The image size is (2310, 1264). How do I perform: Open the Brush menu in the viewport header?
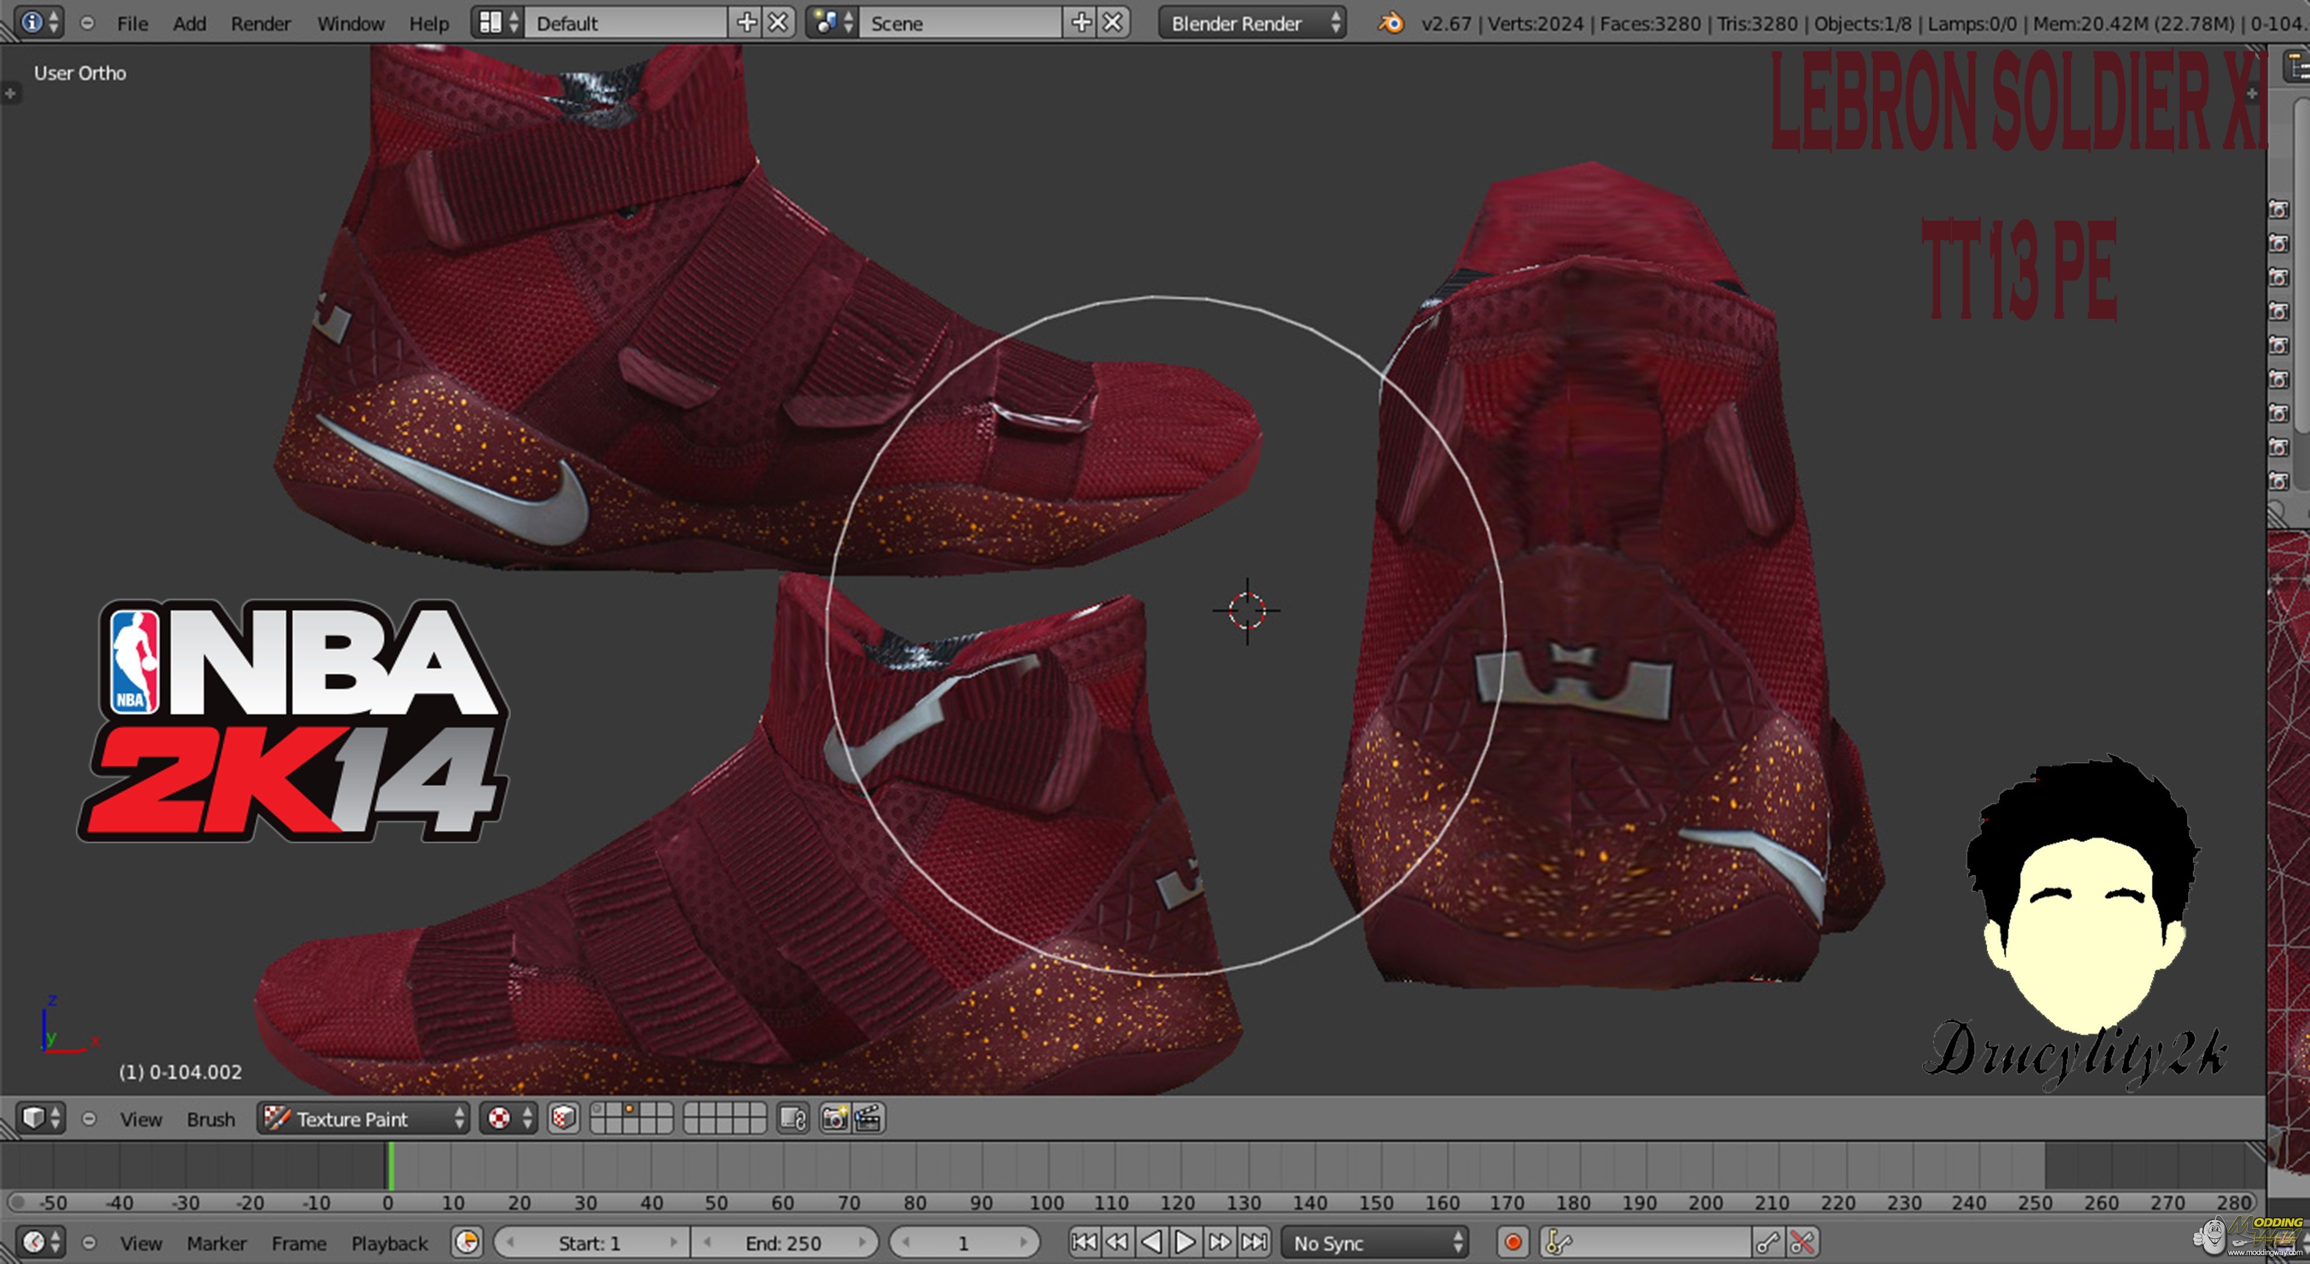point(211,1118)
